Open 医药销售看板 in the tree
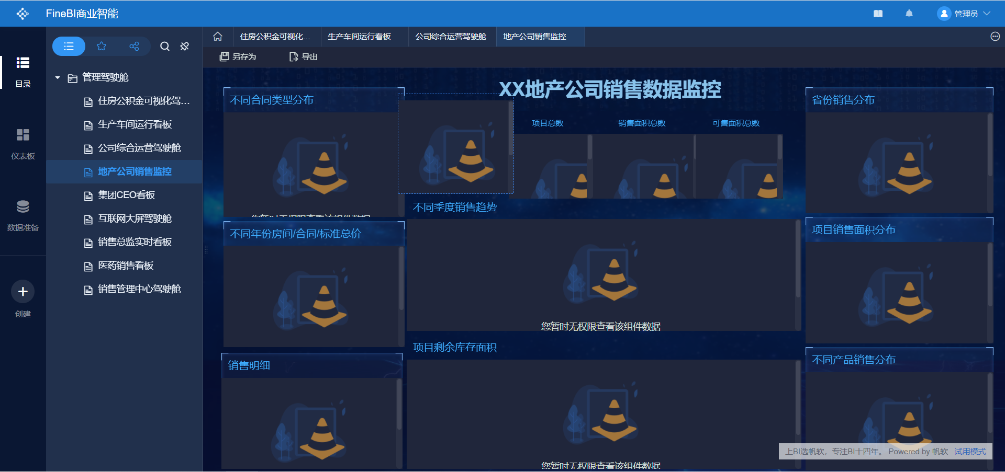This screenshot has width=1005, height=472. pyautogui.click(x=126, y=266)
